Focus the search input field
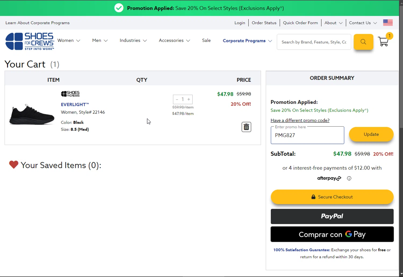This screenshot has width=403, height=277. (314, 42)
